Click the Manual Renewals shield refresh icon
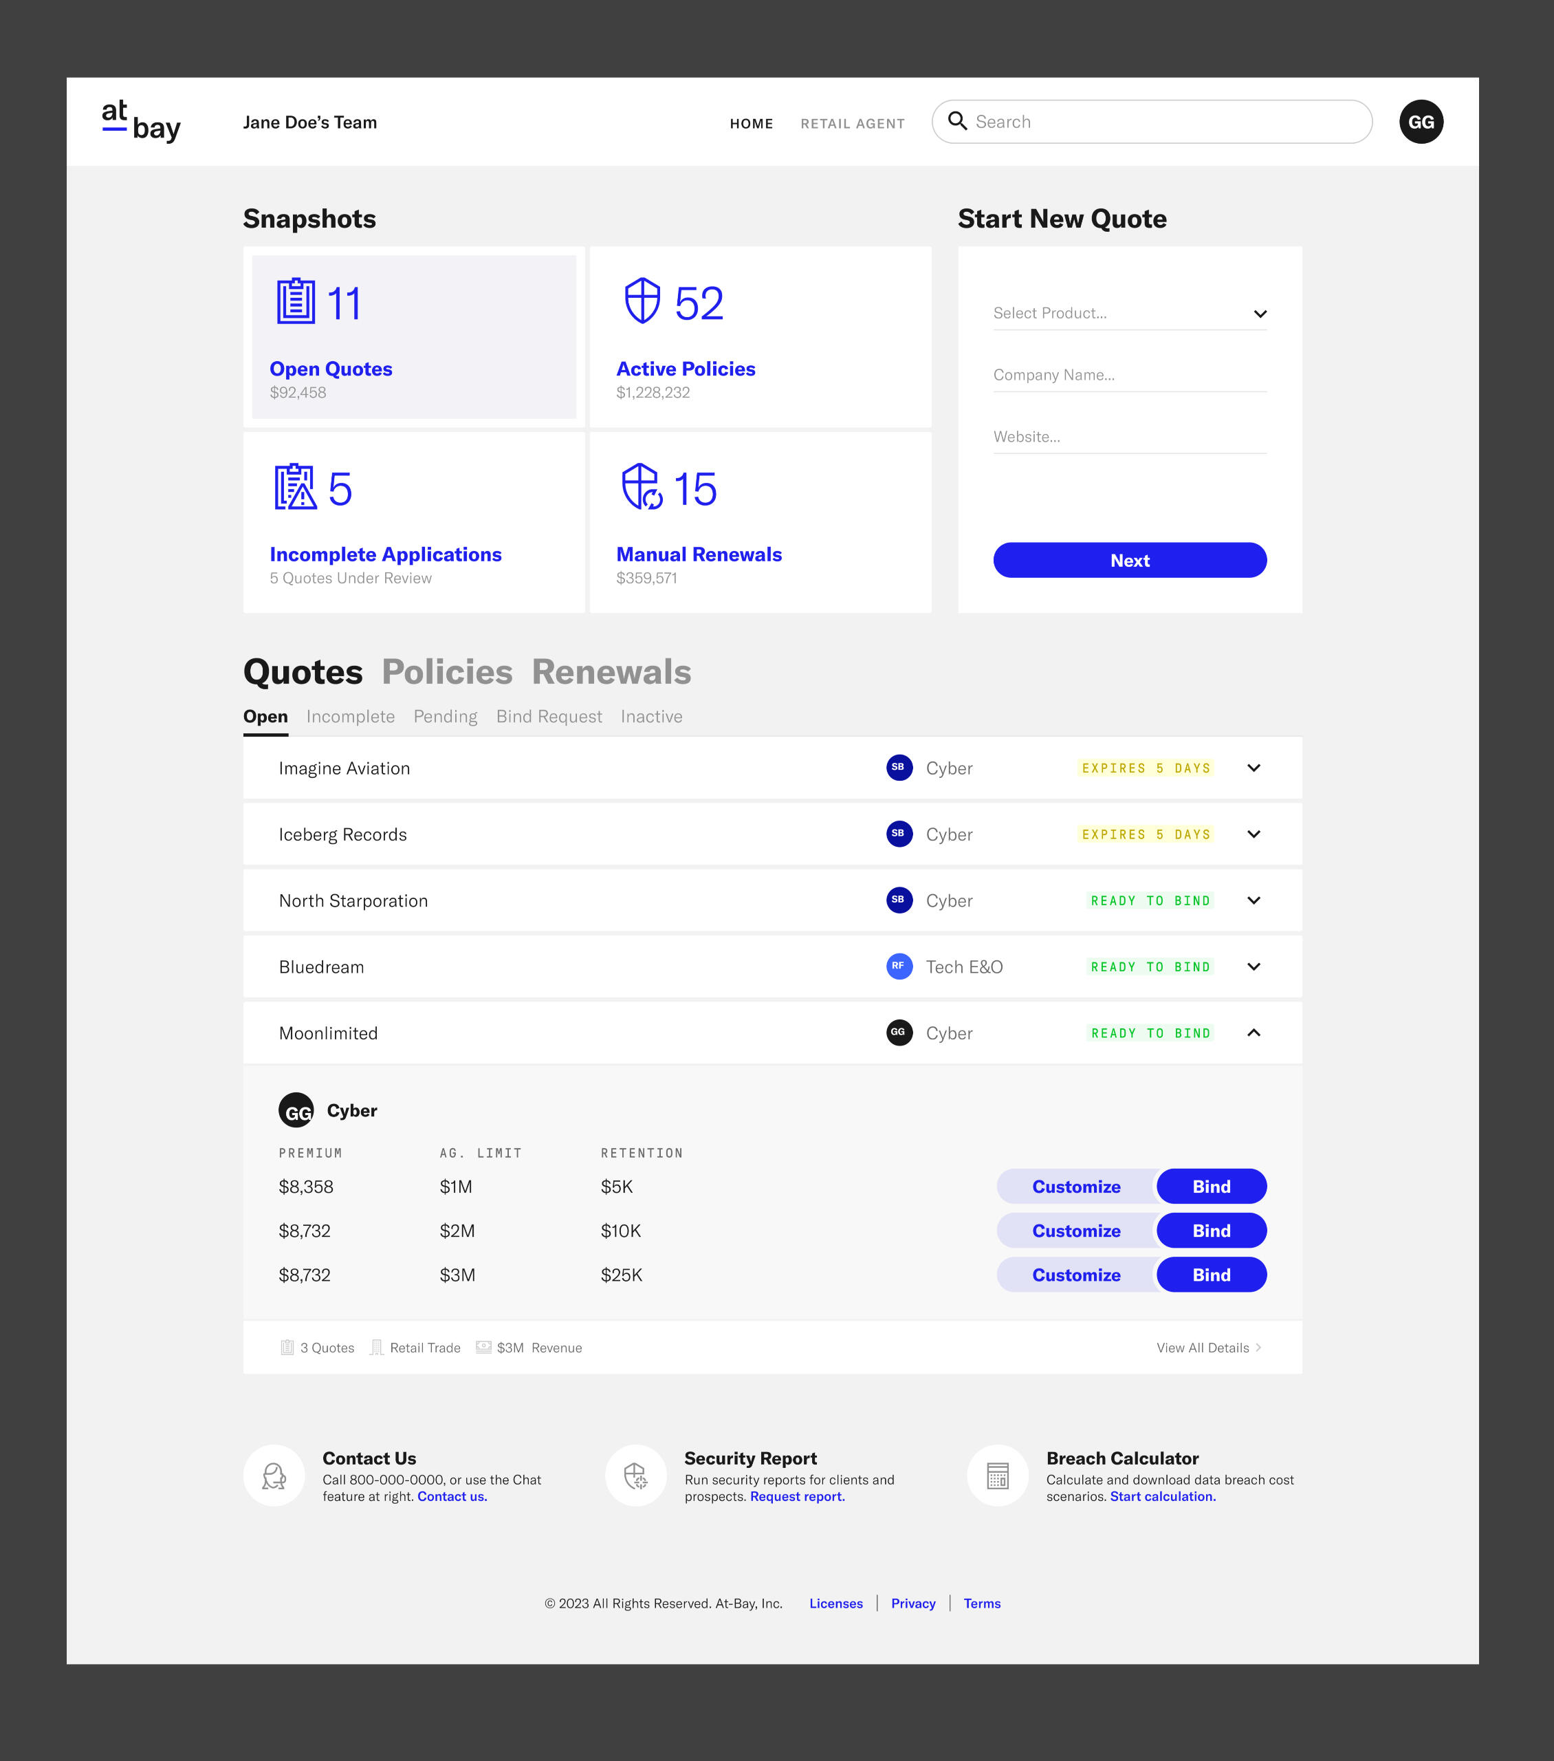 click(x=642, y=487)
